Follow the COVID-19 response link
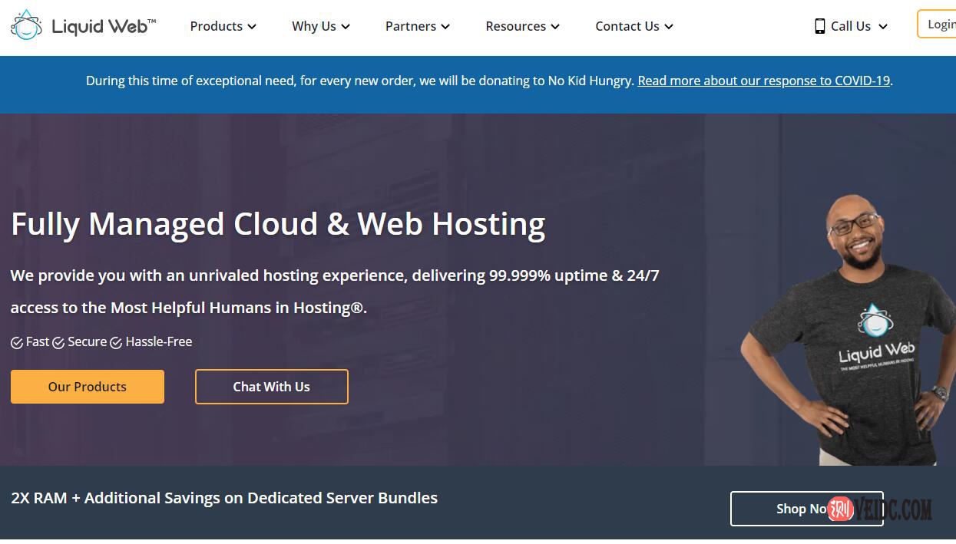The height and width of the screenshot is (544, 956). pos(762,80)
